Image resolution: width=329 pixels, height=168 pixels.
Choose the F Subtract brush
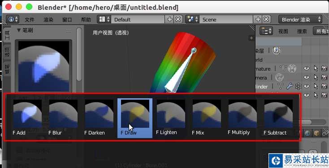(278, 118)
